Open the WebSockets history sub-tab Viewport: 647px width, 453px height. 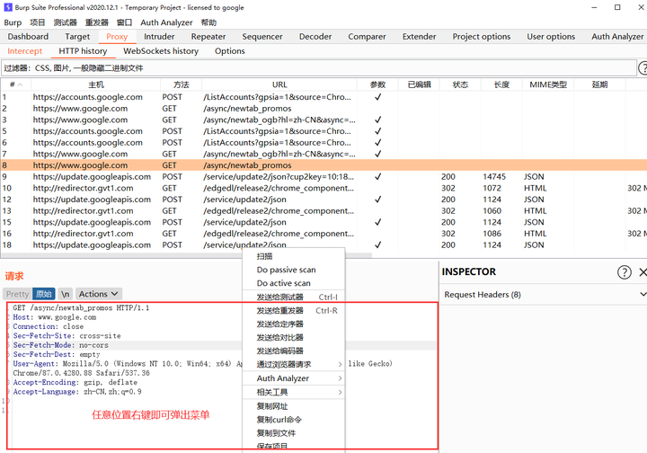pyautogui.click(x=161, y=51)
